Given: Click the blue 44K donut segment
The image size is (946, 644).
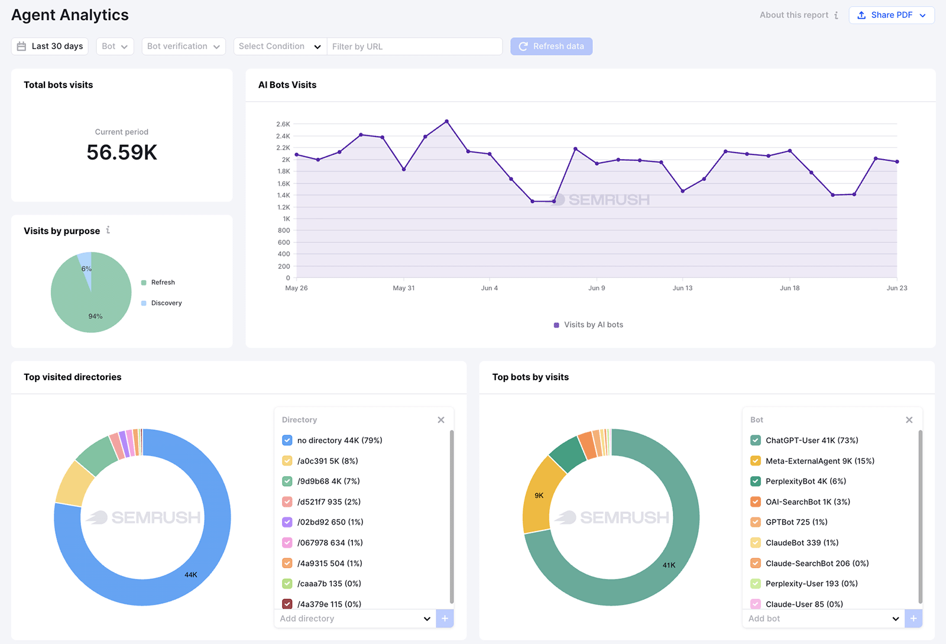Looking at the screenshot, I should [190, 575].
